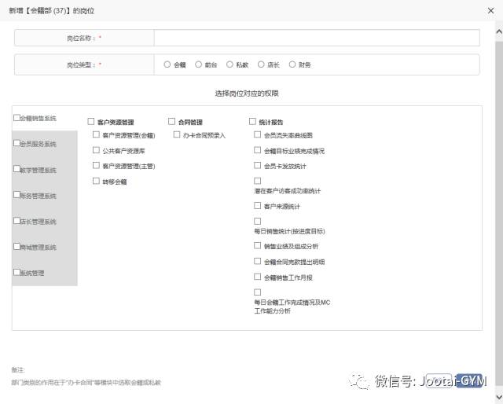Screen dimensions: 503x404
Task: Tick the 会员卡发放统计 checkbox
Action: pos(257,165)
